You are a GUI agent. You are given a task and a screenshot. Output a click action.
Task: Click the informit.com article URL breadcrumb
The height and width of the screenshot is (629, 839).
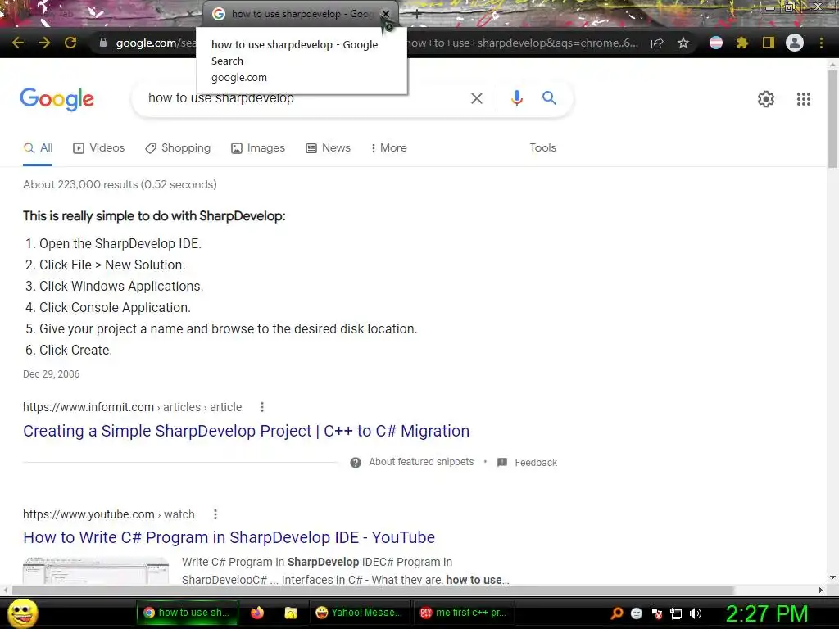point(132,407)
